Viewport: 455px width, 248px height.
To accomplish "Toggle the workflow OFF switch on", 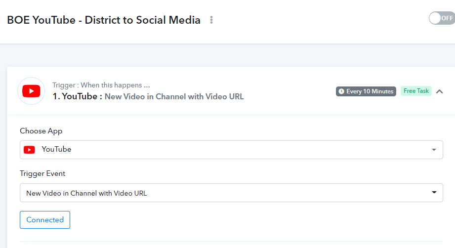I will coord(442,18).
